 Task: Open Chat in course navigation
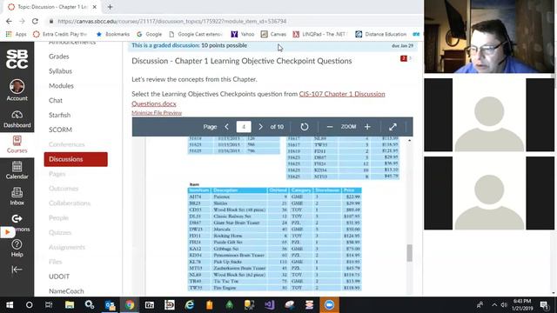pos(56,101)
